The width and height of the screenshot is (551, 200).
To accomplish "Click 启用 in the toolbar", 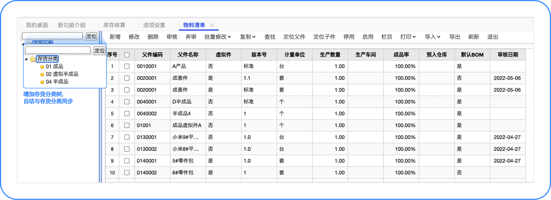I will [368, 37].
